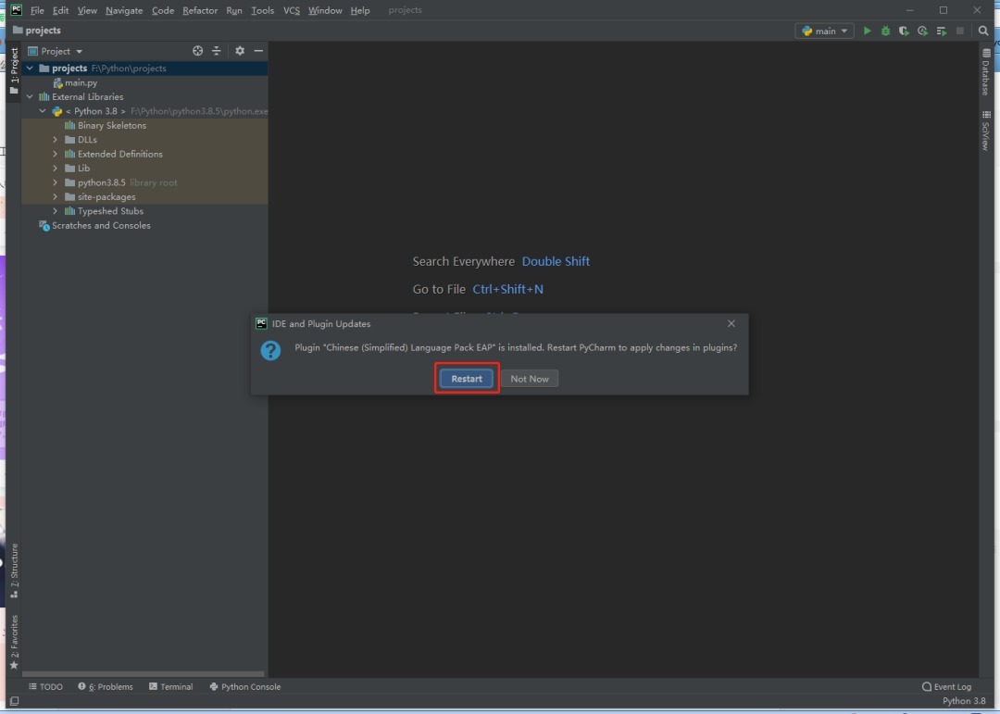Expand the DLLs folder
This screenshot has width=1000, height=714.
point(57,139)
